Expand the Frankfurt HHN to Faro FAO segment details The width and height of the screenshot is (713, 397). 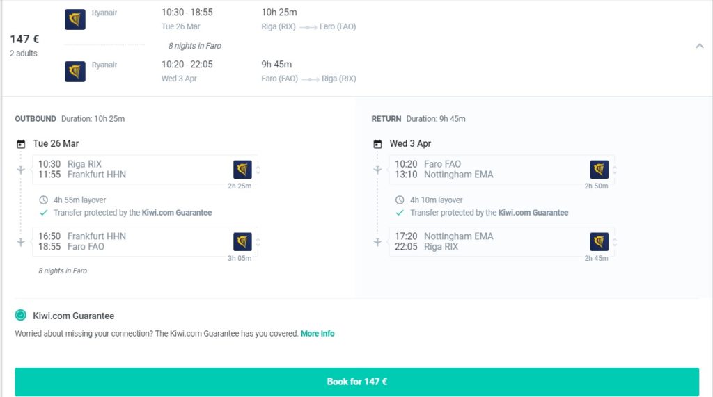258,242
